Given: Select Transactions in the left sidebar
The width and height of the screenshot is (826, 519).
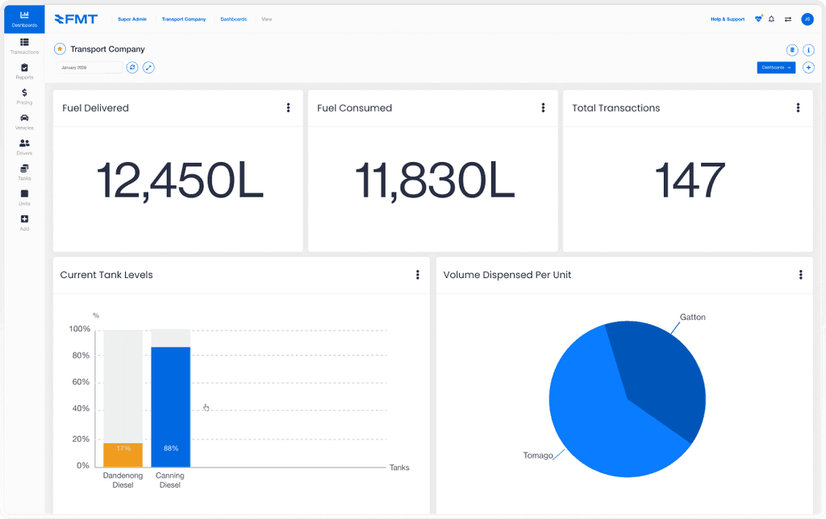Looking at the screenshot, I should point(24,45).
